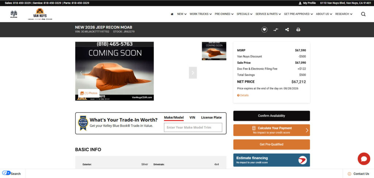Click the Contact Us bar button
The height and width of the screenshot is (178, 374).
tap(358, 174)
